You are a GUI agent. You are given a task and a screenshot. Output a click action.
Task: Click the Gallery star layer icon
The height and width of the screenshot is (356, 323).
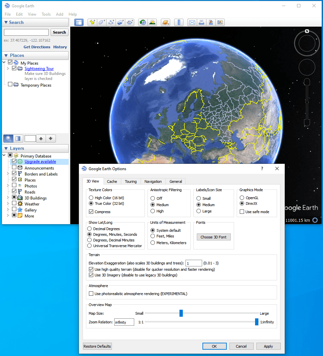[20, 210]
